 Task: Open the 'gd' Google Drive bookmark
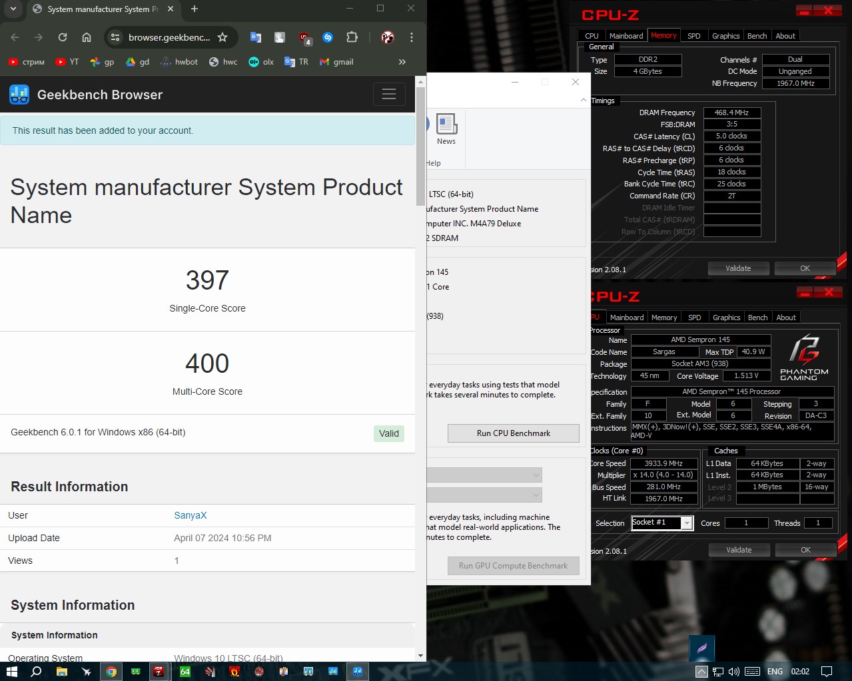click(x=138, y=62)
